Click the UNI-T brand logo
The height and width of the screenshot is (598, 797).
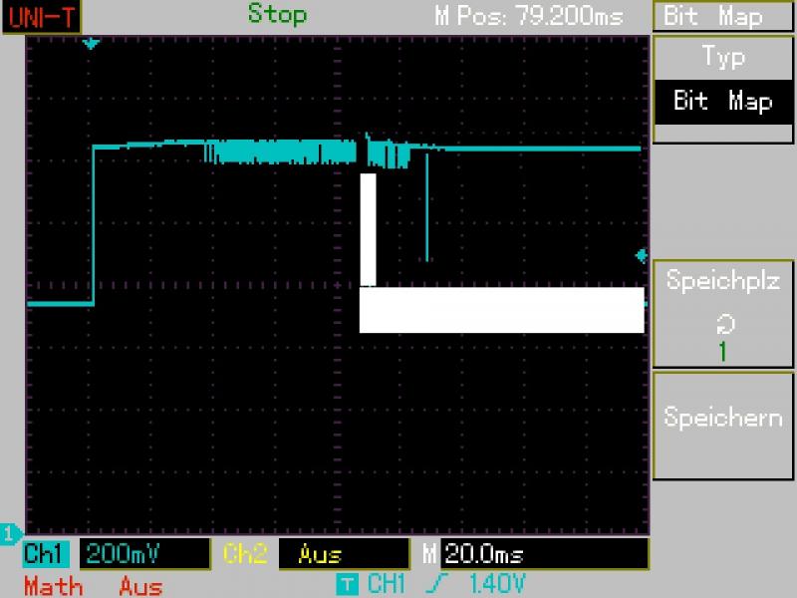click(x=41, y=16)
